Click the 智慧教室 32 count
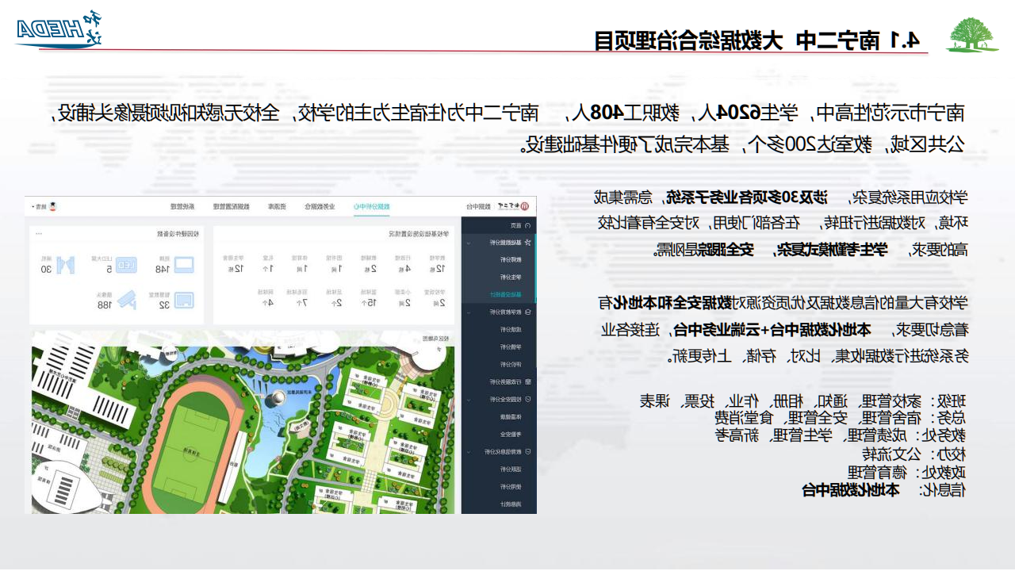 pyautogui.click(x=164, y=305)
